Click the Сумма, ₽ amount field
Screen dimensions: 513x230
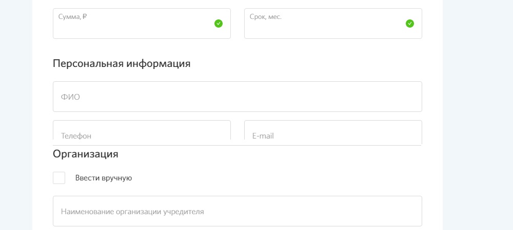point(142,24)
